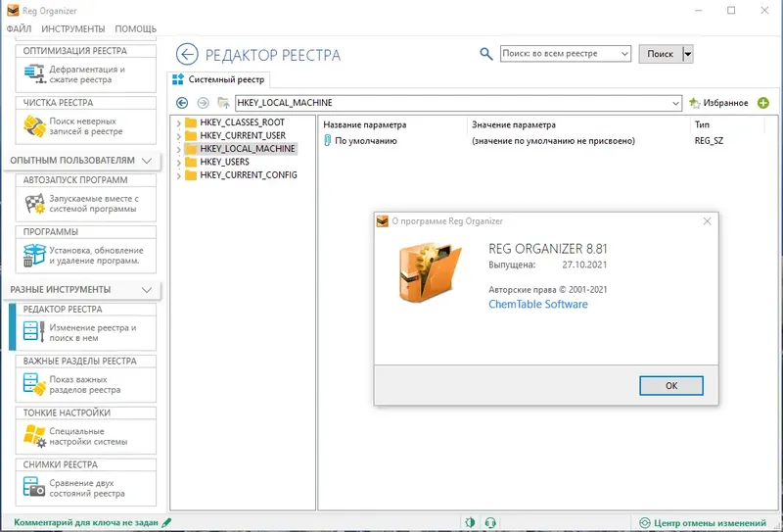Click the ЧИСТКА РЕЕСТРА heading
The width and height of the screenshot is (783, 532).
click(58, 103)
